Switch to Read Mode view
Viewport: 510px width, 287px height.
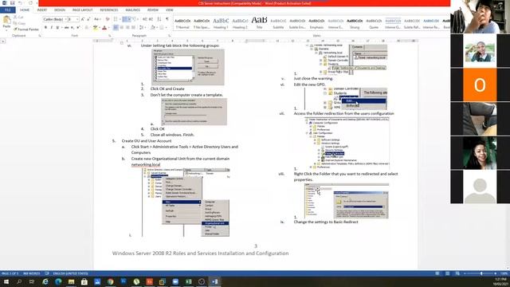pyautogui.click(x=437, y=273)
